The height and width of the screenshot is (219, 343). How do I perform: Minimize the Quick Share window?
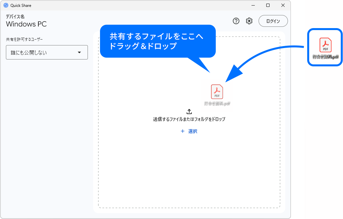click(253, 5)
